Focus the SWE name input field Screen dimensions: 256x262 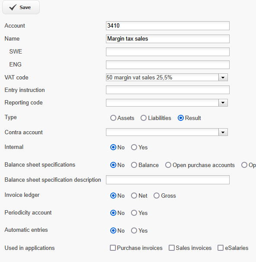[x=168, y=52]
